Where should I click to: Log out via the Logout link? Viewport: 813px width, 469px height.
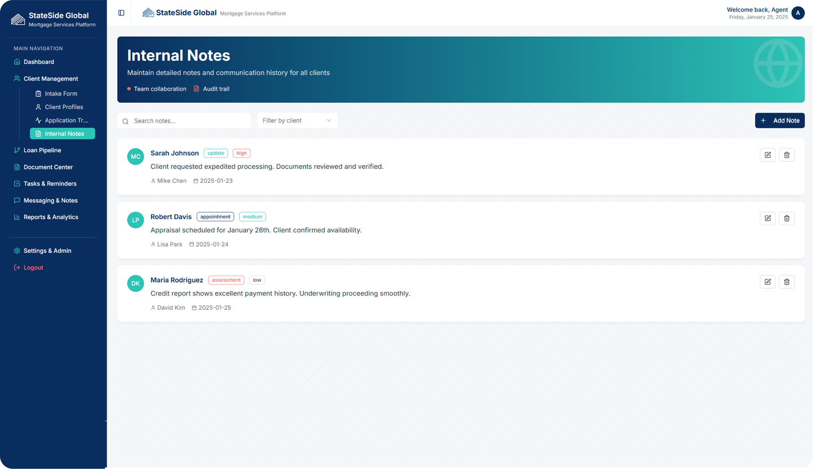click(33, 268)
